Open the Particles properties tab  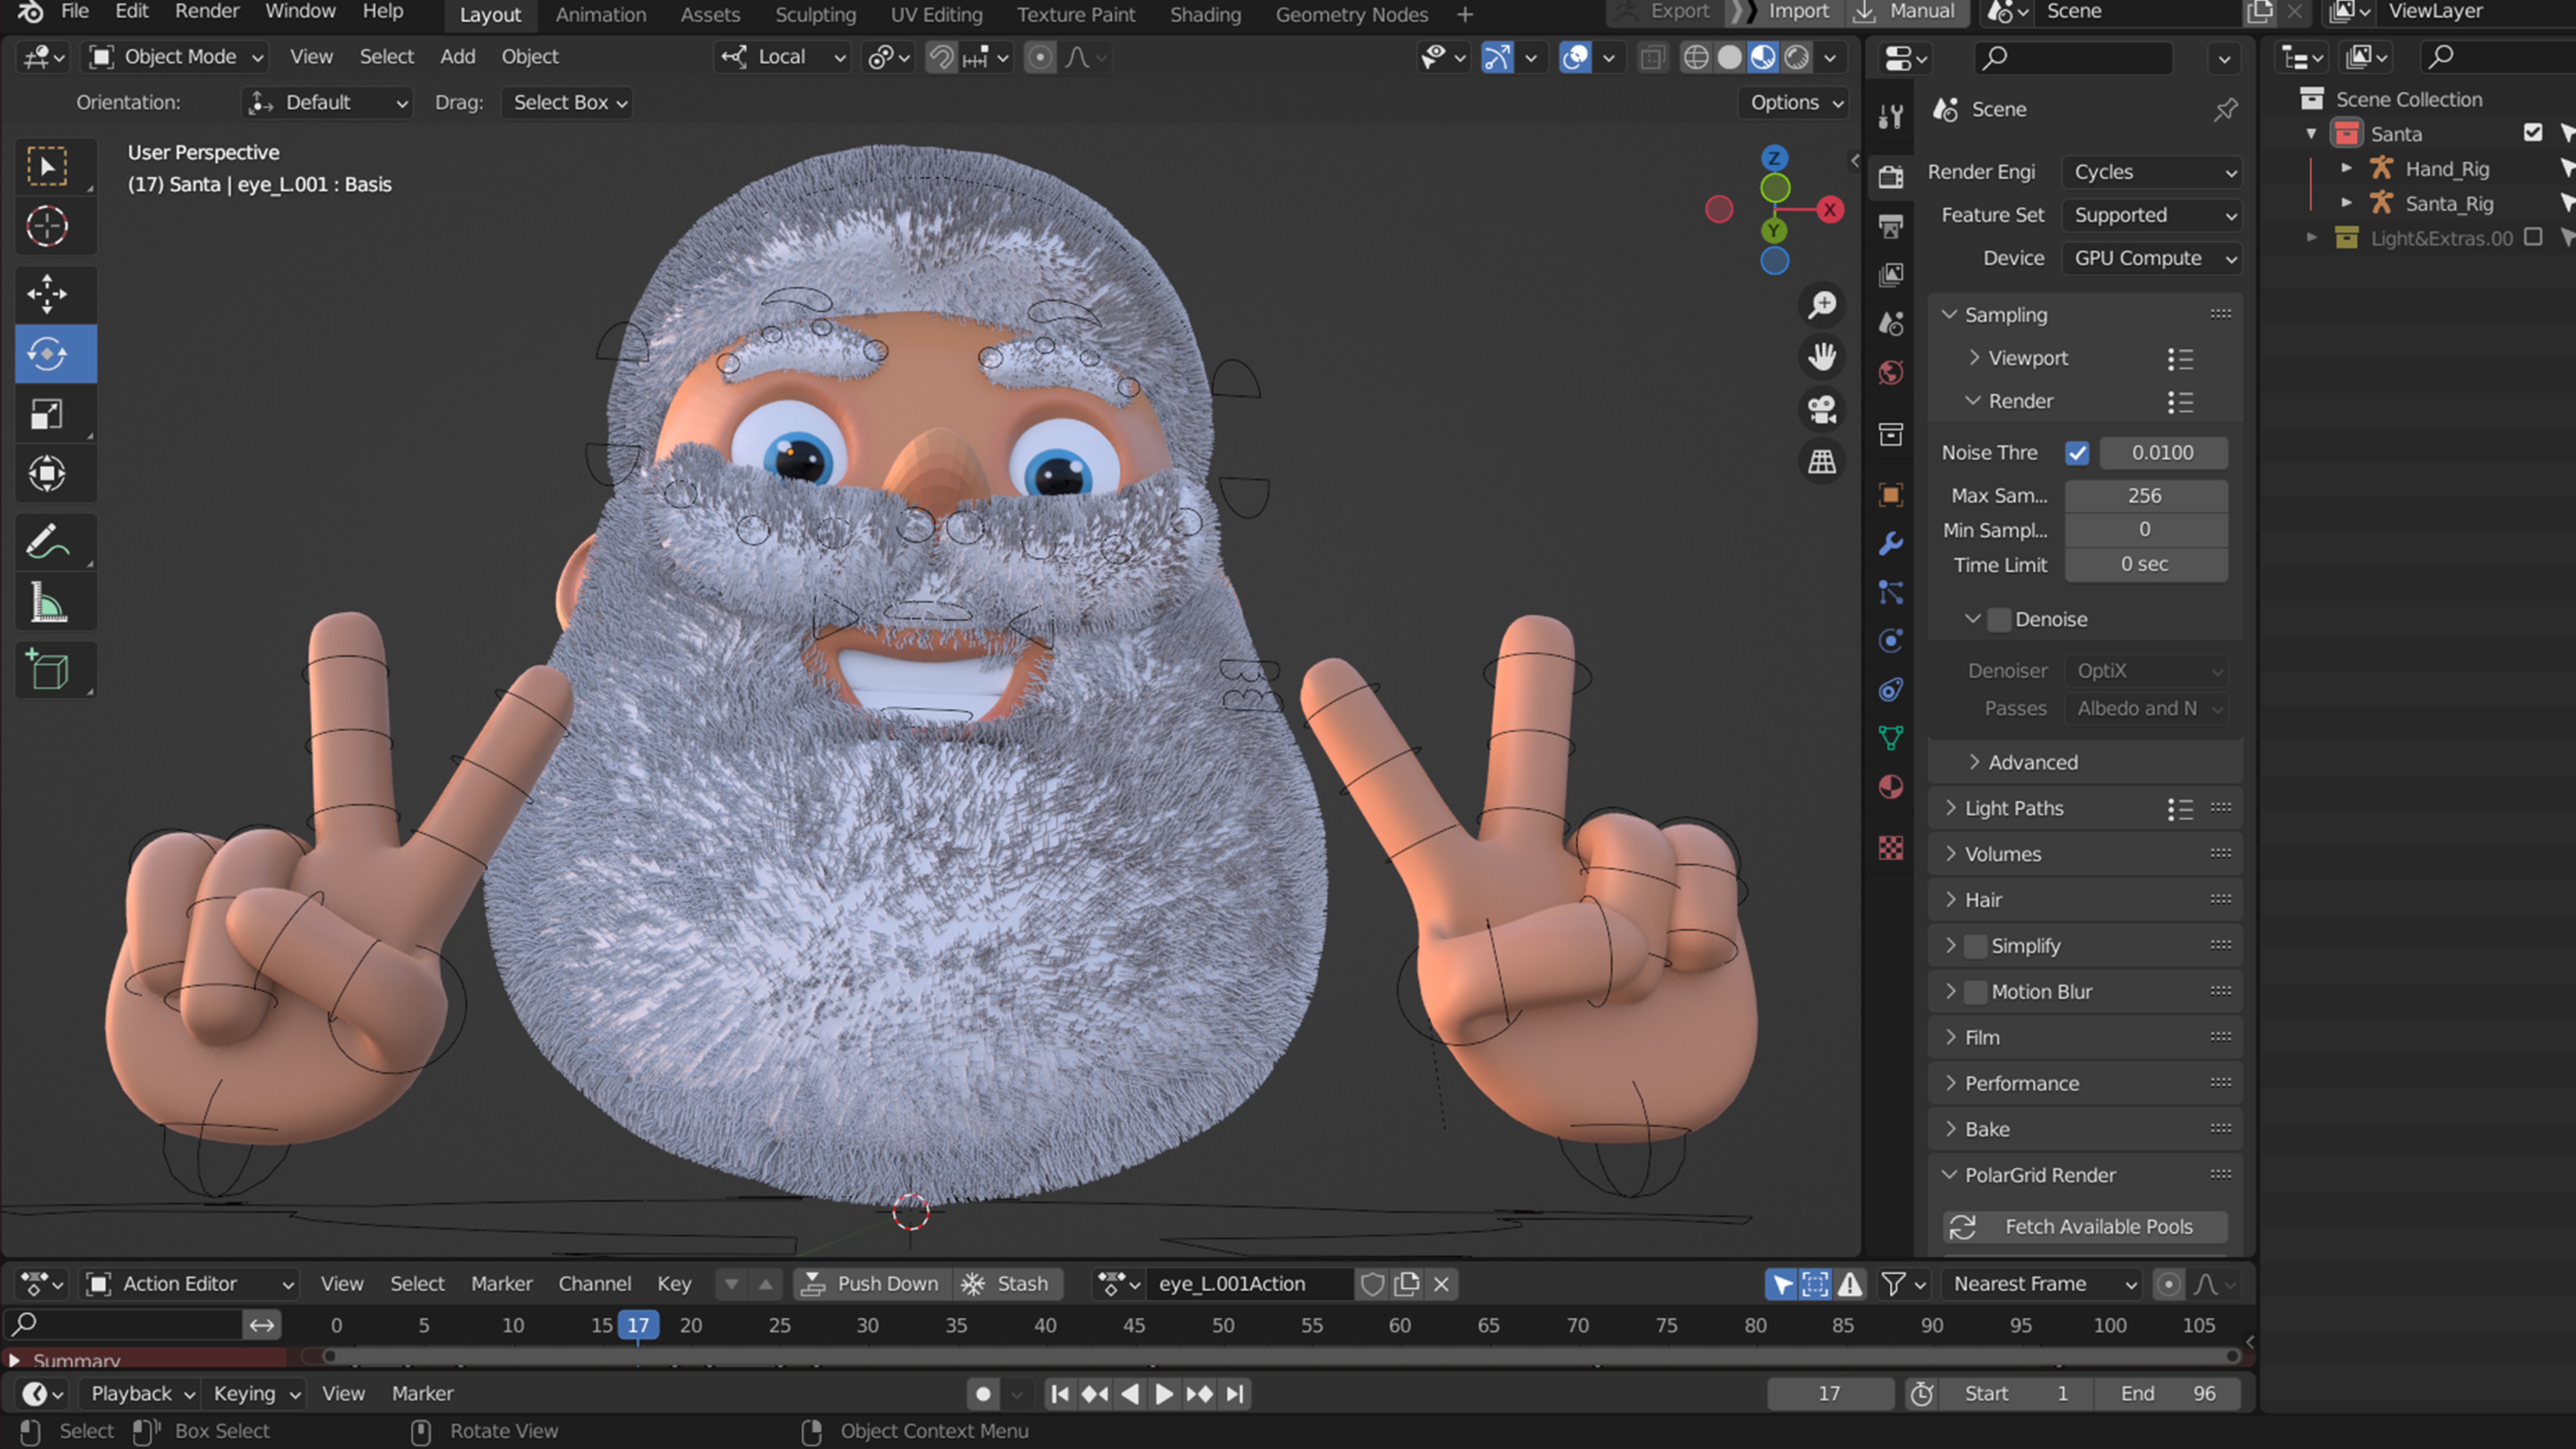click(x=1890, y=592)
